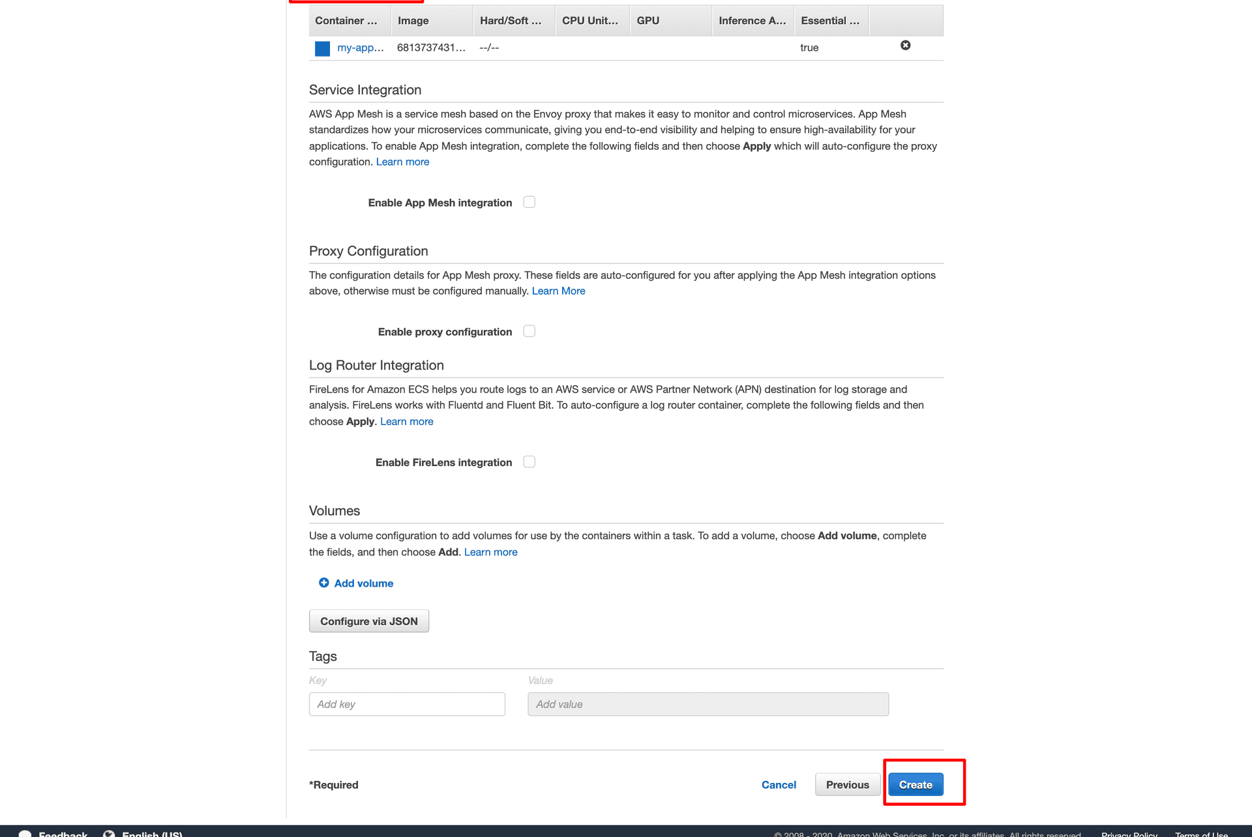
Task: Click the Create button to submit
Action: (915, 784)
